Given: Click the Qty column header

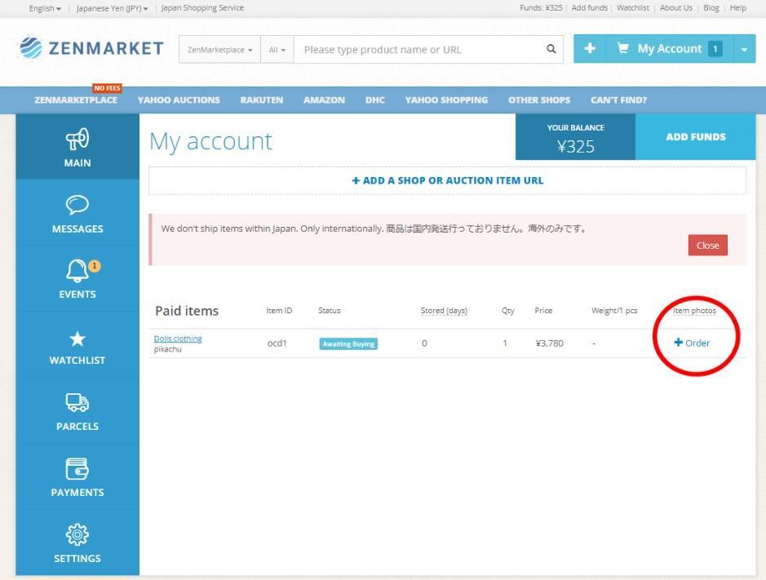Looking at the screenshot, I should [507, 311].
